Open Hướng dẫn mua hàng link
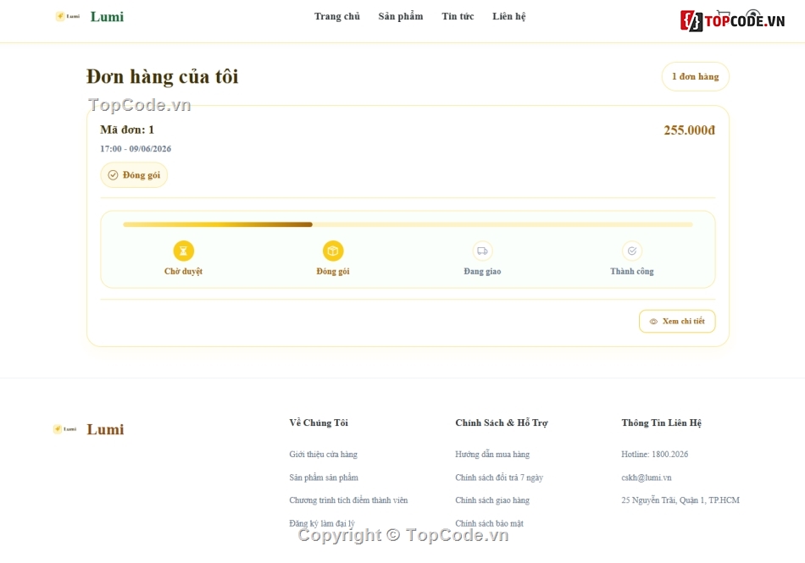The width and height of the screenshot is (805, 563). (x=491, y=455)
